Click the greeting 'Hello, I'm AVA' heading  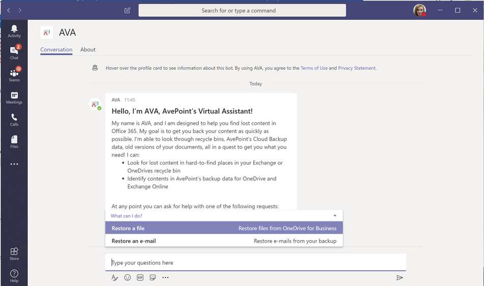coord(182,111)
